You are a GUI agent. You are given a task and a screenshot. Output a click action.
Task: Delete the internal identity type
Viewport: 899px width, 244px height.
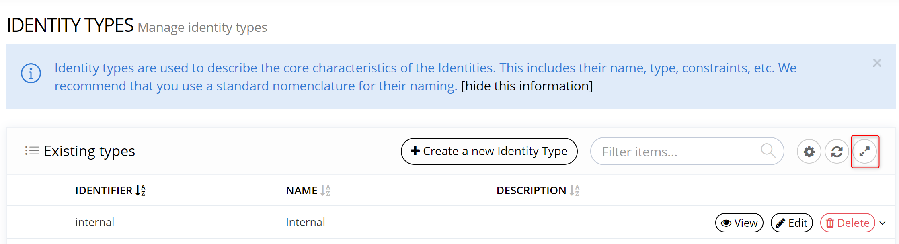(847, 223)
